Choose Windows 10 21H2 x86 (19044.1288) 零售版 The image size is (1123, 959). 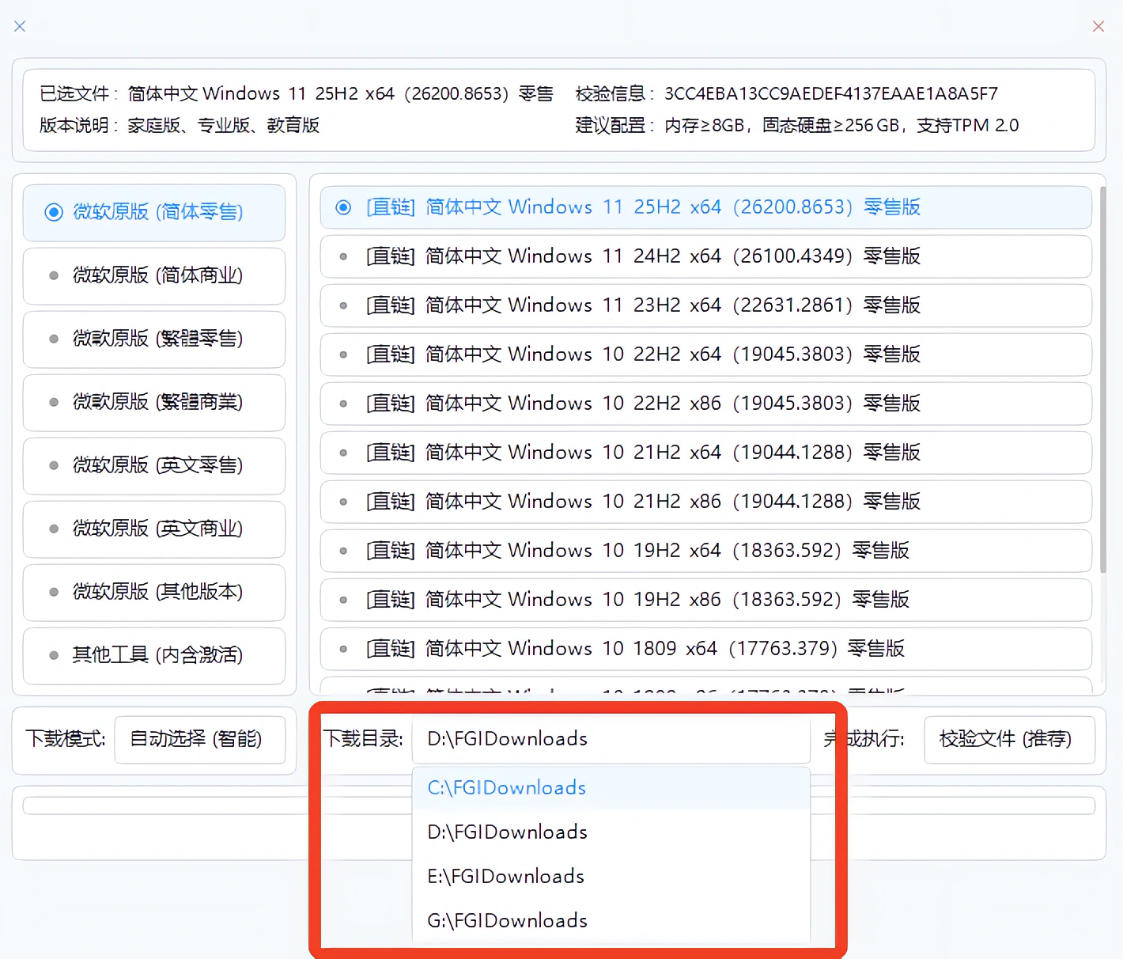coord(705,502)
